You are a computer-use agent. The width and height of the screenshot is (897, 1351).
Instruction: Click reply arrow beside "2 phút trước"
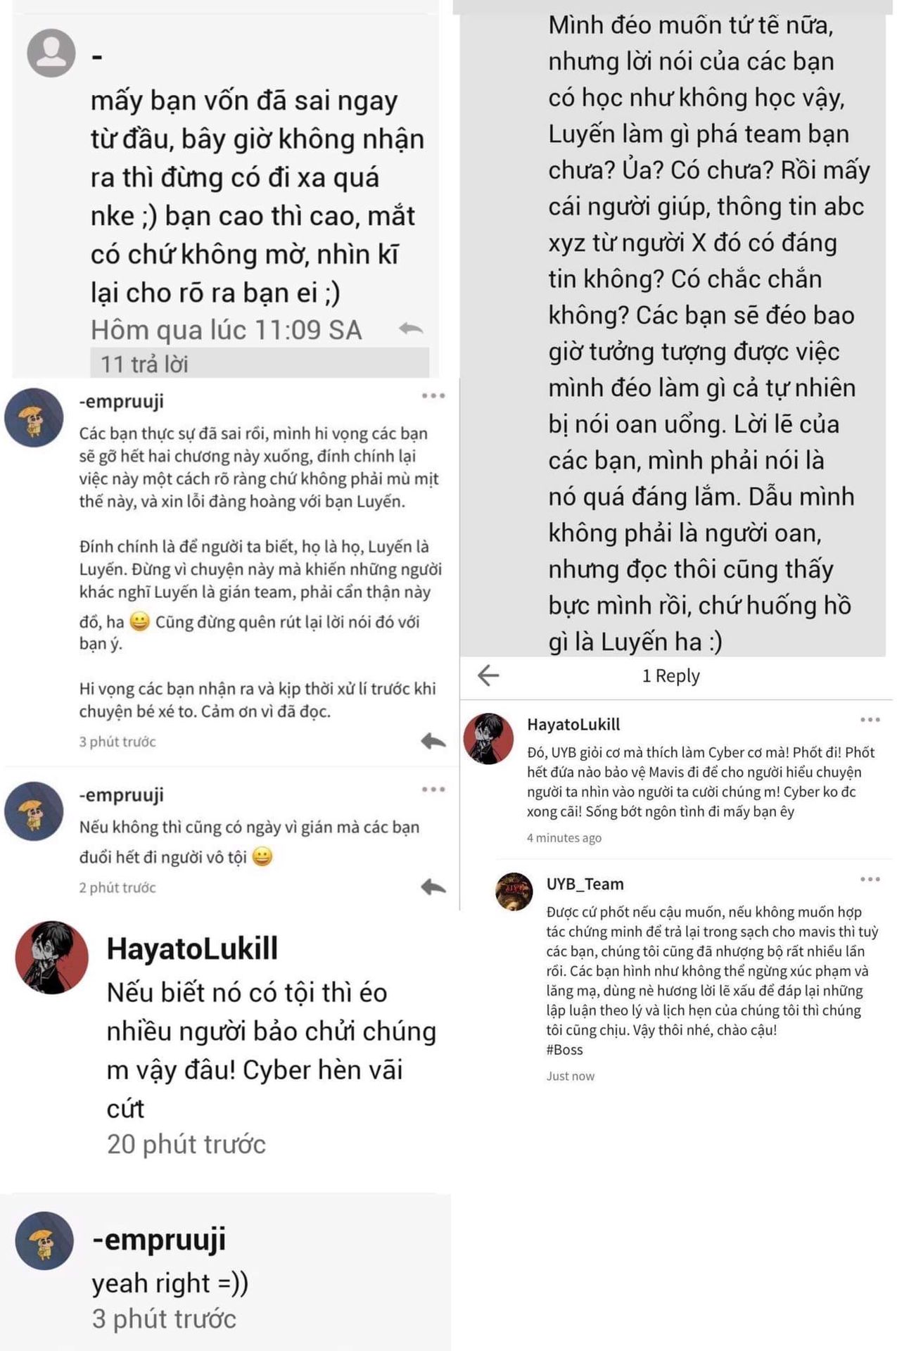[433, 887]
